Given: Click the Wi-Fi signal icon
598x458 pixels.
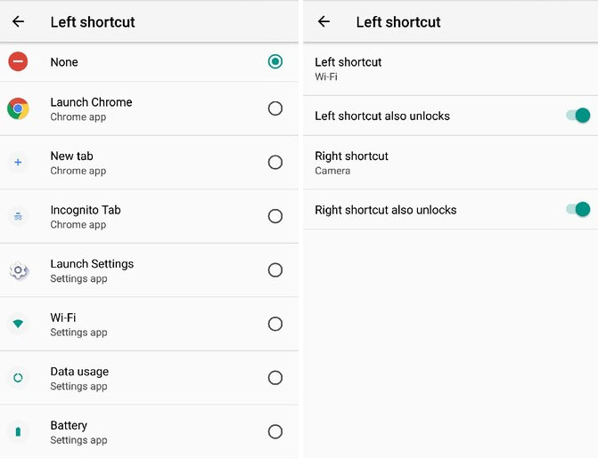Looking at the screenshot, I should pos(18,324).
